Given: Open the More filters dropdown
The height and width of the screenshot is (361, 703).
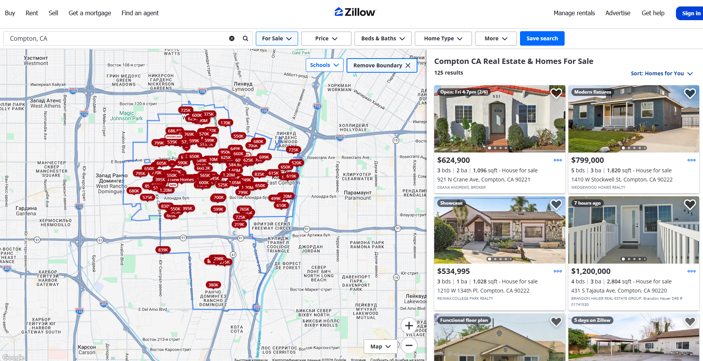Looking at the screenshot, I should (496, 38).
